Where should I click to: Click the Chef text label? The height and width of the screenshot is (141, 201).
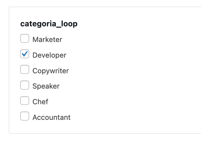[x=40, y=102]
